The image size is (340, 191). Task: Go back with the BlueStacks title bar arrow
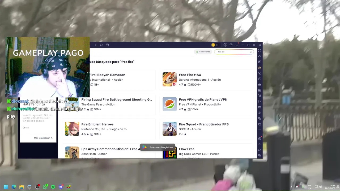click(x=96, y=45)
